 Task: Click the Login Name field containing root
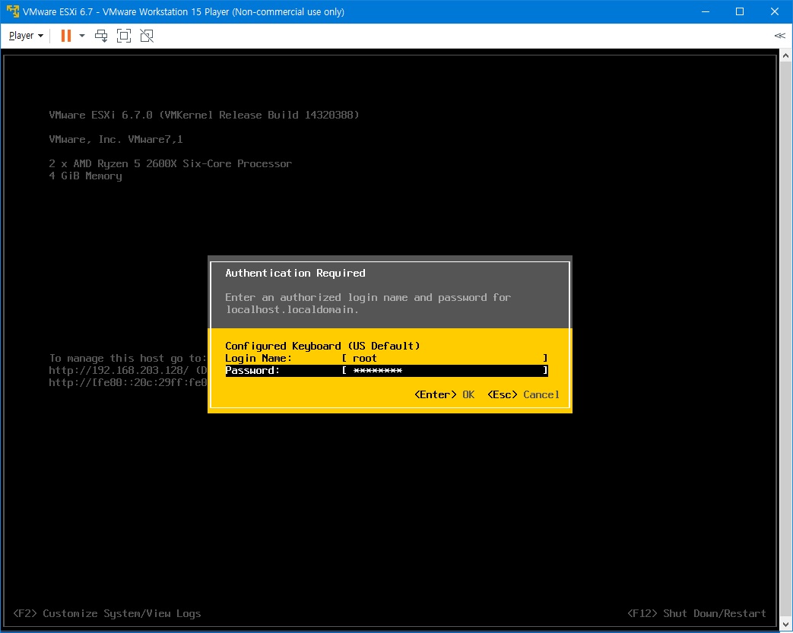[445, 358]
